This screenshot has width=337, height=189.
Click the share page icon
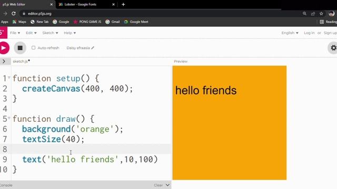313,14
